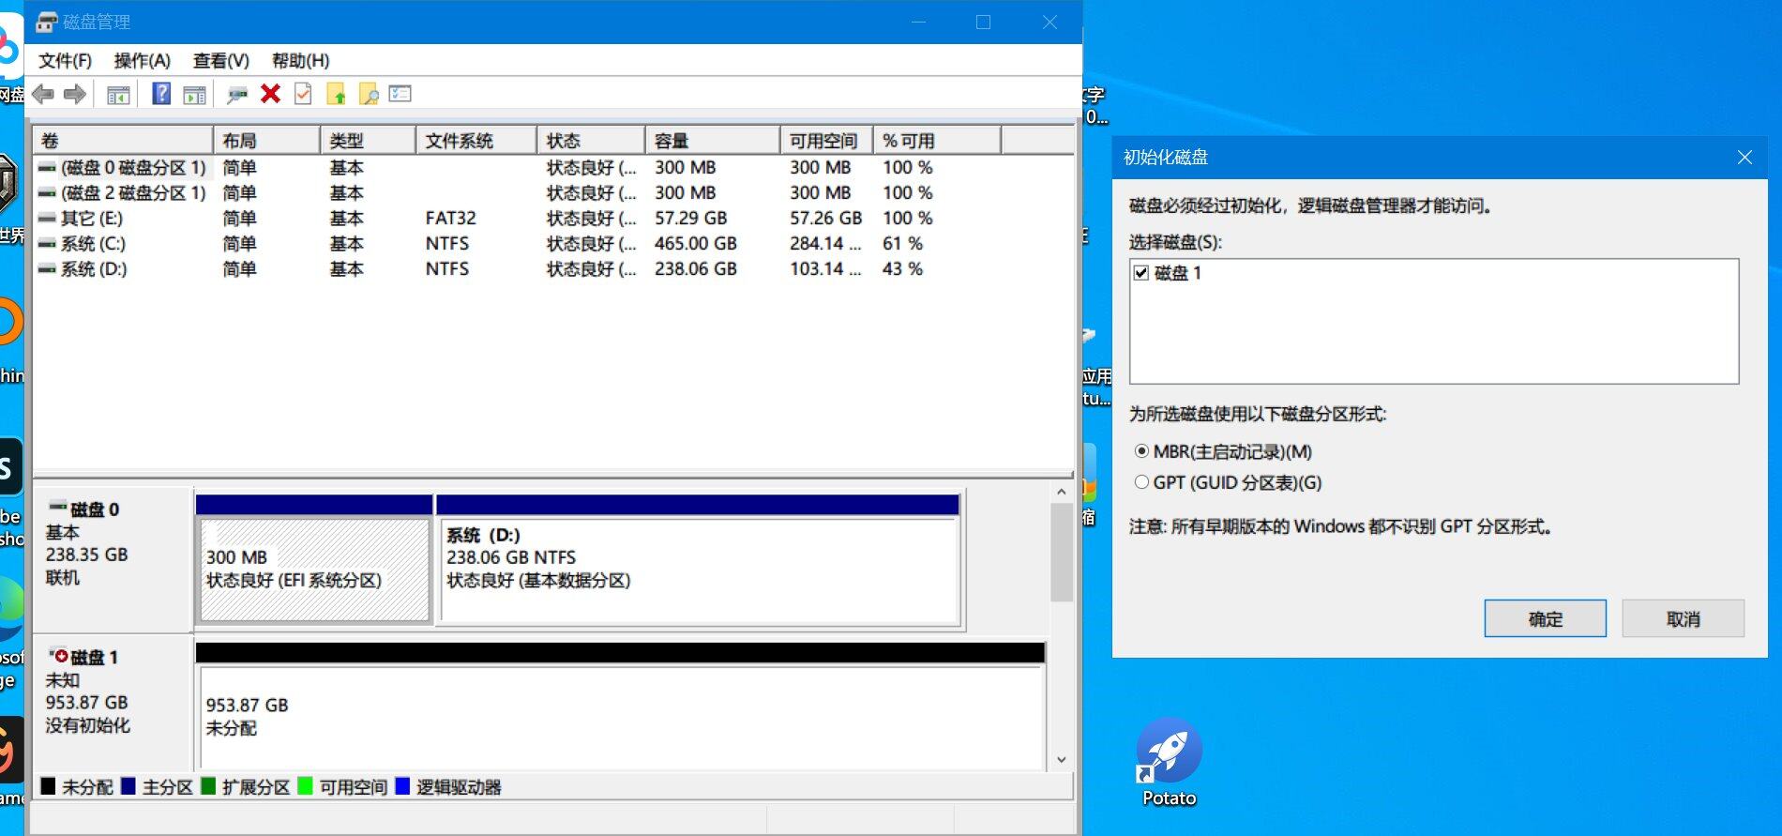This screenshot has height=836, width=1782.
Task: Click the black 未分配 legend swatch
Action: pyautogui.click(x=48, y=786)
